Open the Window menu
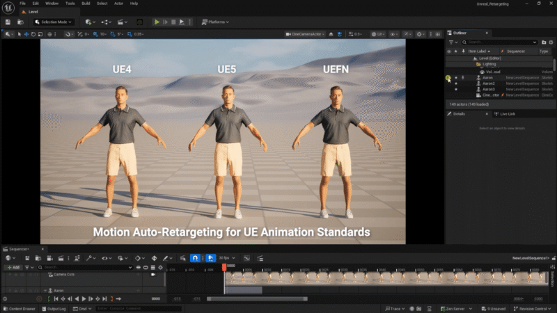The height and width of the screenshot is (313, 557). click(52, 3)
